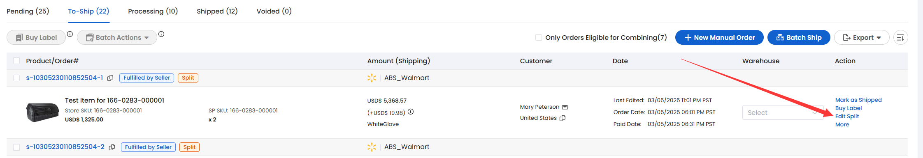Copy customer address icon beside United States
The width and height of the screenshot is (923, 158).
563,118
